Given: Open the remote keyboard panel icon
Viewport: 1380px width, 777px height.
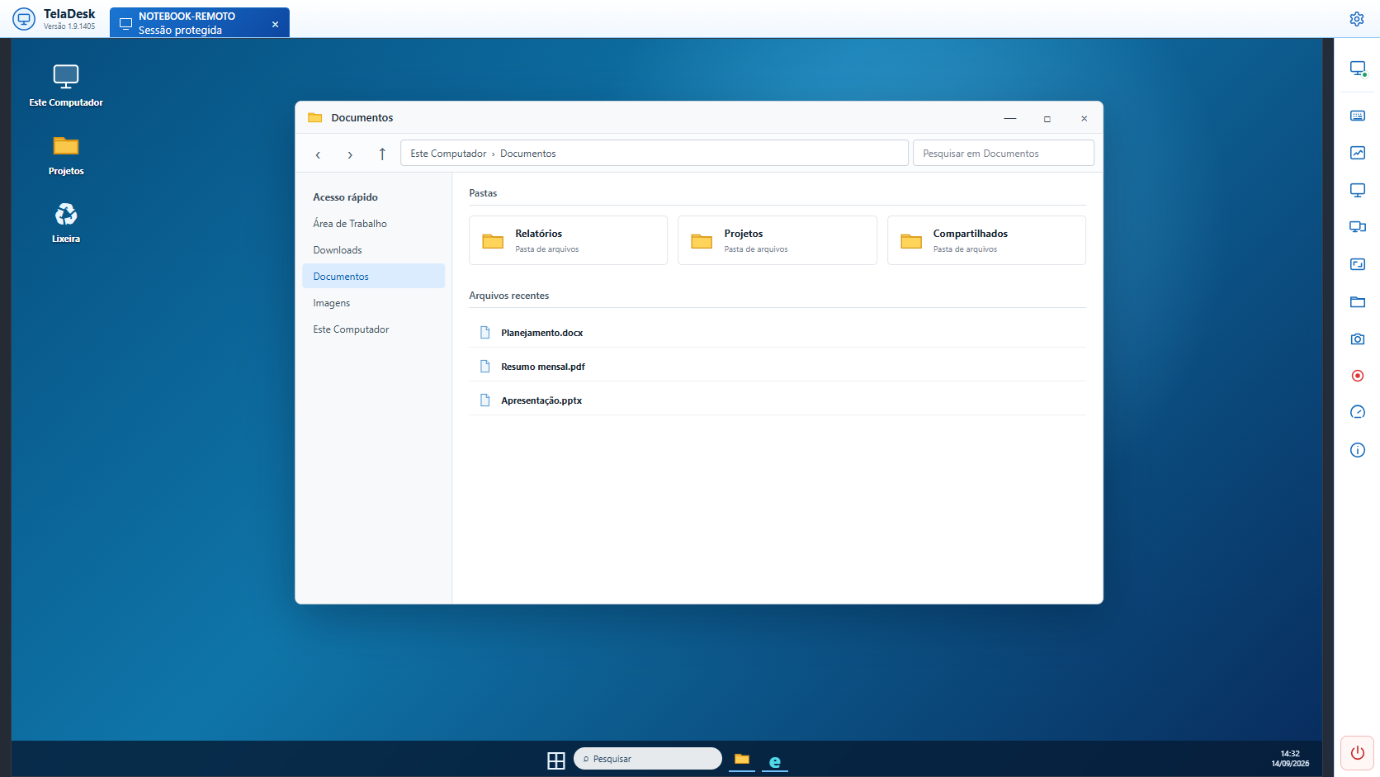Looking at the screenshot, I should (x=1358, y=116).
